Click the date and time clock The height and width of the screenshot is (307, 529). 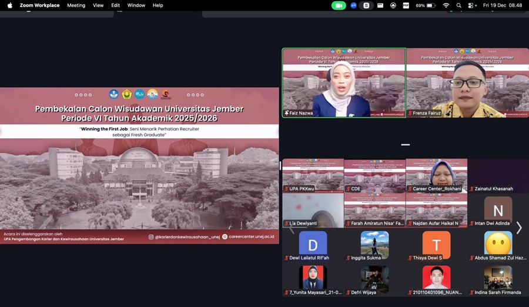503,5
